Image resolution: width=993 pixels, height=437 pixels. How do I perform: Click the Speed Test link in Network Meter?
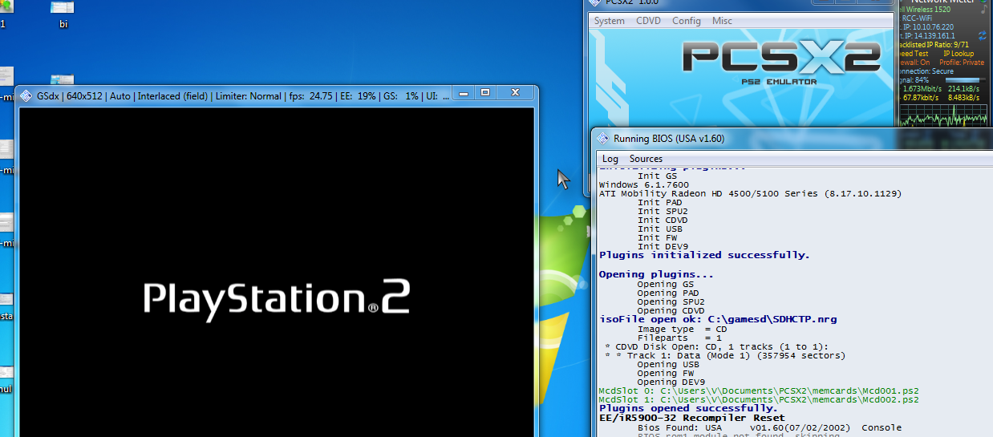tap(914, 54)
